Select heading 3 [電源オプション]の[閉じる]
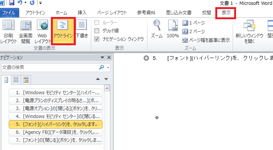Image resolution: width=273 pixels, height=150 pixels. (55, 109)
